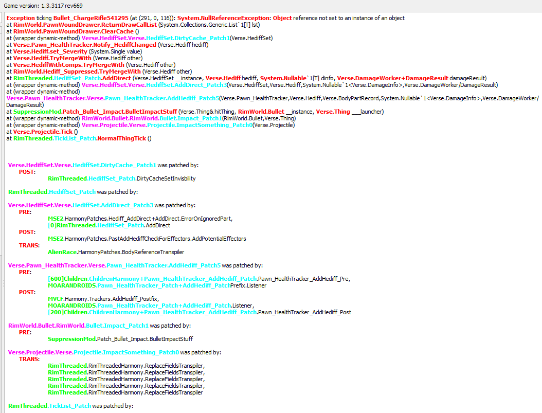Select the 'AddDirect_Patch3(Verse.HediffSet,Verse.Hediff' wrapper stack line

pos(252,85)
